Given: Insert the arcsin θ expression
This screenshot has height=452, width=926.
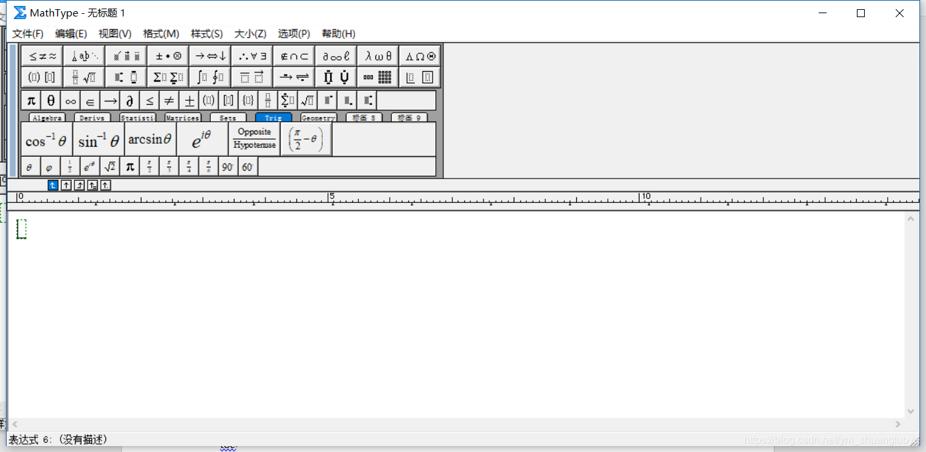Looking at the screenshot, I should 150,138.
